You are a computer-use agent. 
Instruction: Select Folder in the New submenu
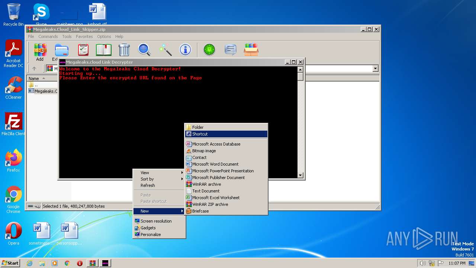[x=226, y=127]
